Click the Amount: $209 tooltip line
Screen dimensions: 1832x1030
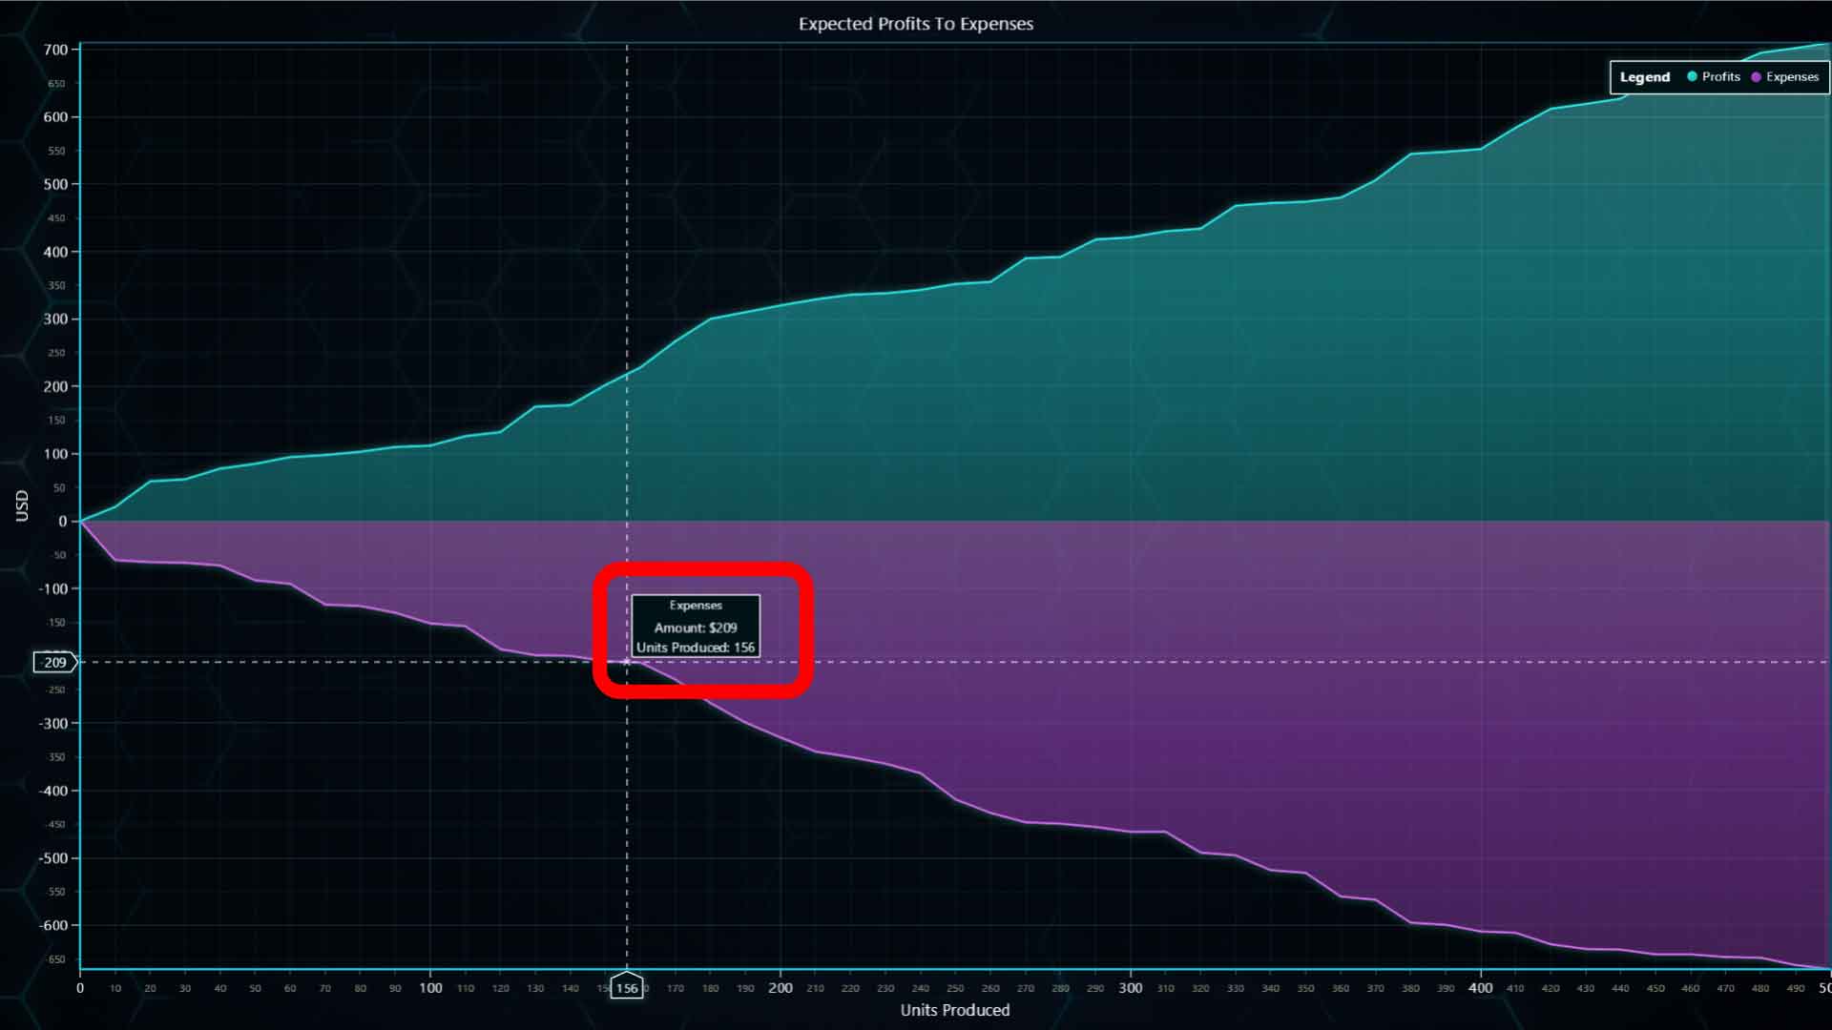click(x=696, y=628)
